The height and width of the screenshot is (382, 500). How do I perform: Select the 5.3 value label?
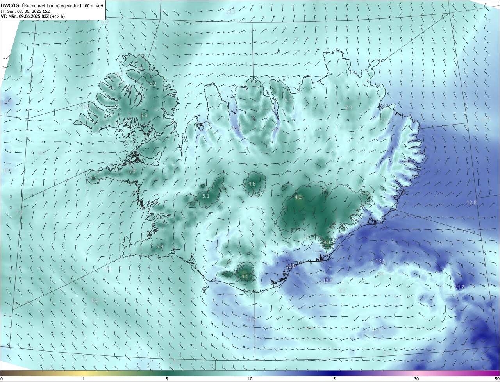coord(93,178)
